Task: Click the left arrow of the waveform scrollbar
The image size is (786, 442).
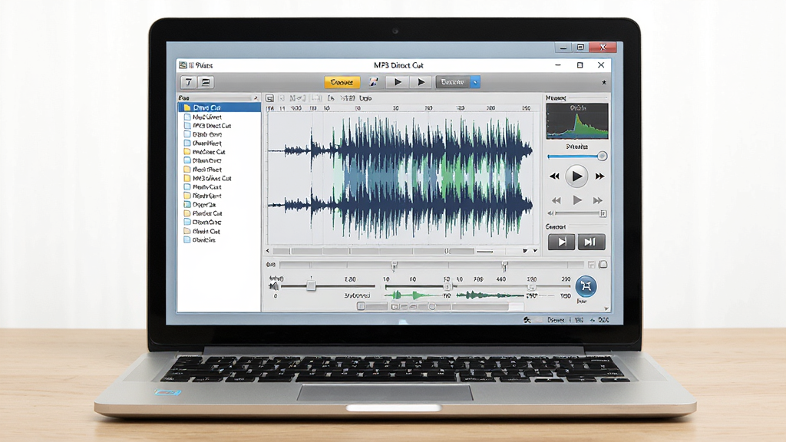Action: pyautogui.click(x=268, y=251)
